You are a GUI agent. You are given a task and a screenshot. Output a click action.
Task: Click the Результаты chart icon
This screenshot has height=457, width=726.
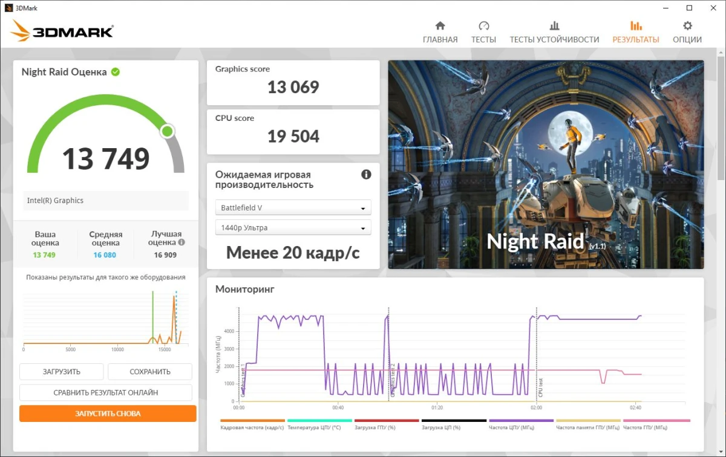[x=636, y=25]
